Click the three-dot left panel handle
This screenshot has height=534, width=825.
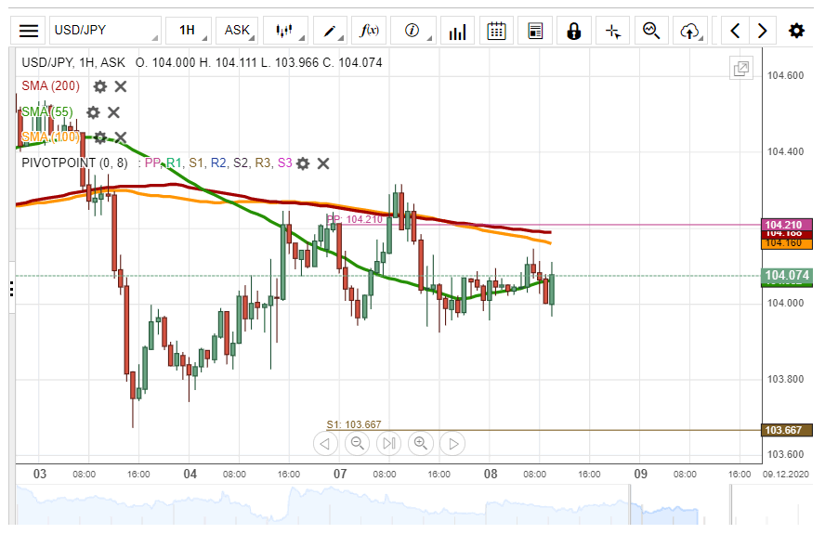[11, 288]
